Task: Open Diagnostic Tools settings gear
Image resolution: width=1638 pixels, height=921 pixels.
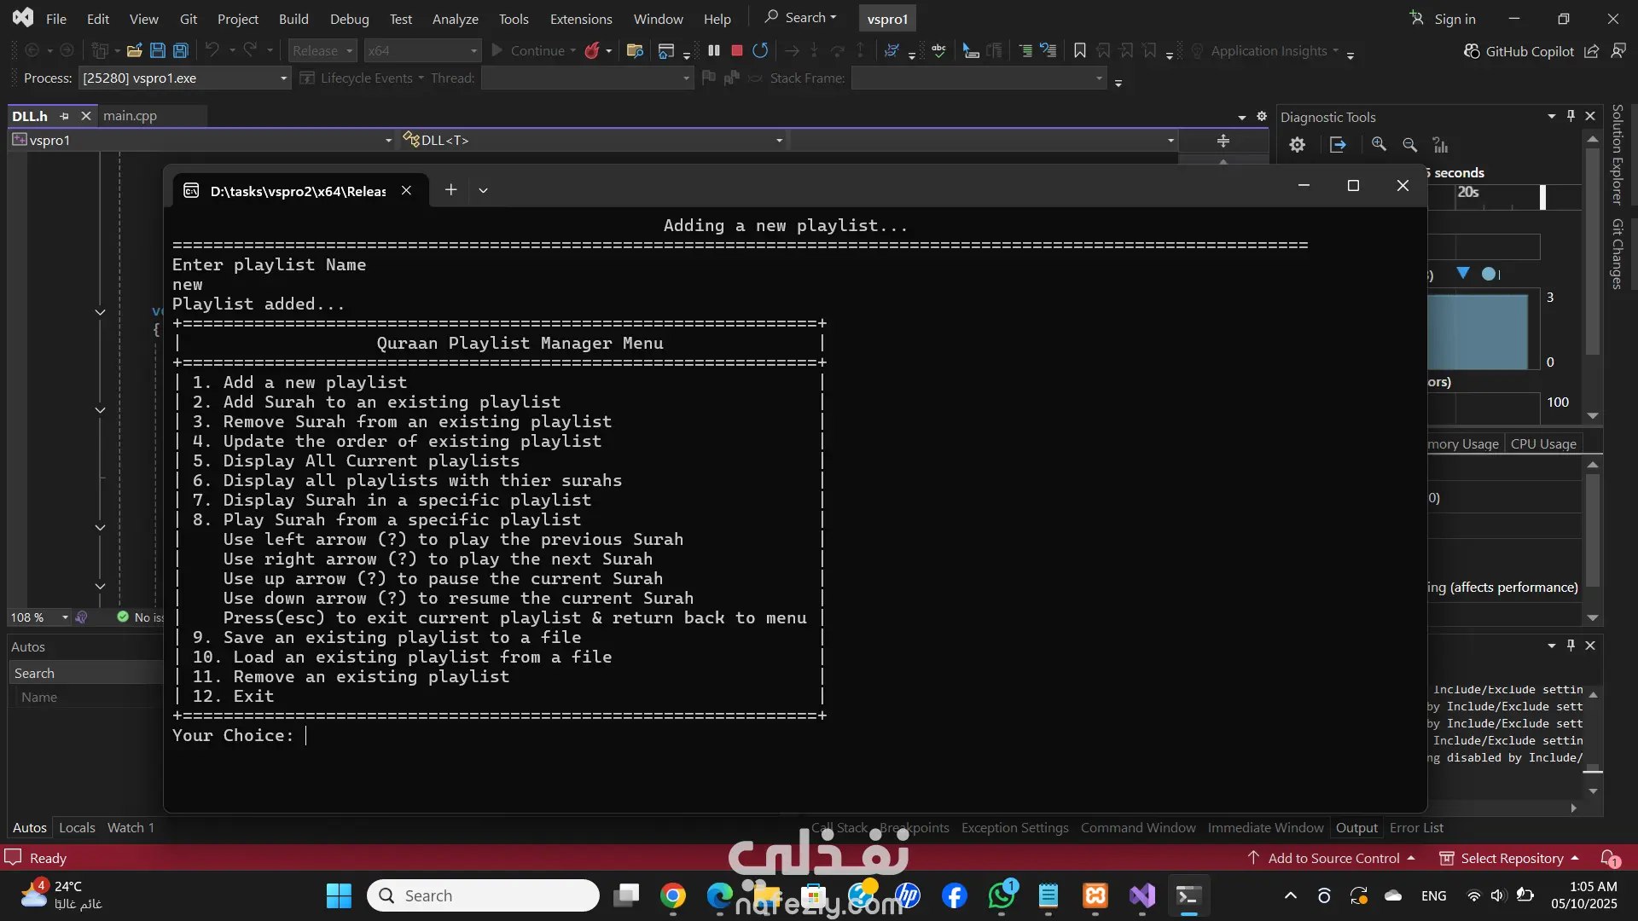Action: click(x=1297, y=145)
